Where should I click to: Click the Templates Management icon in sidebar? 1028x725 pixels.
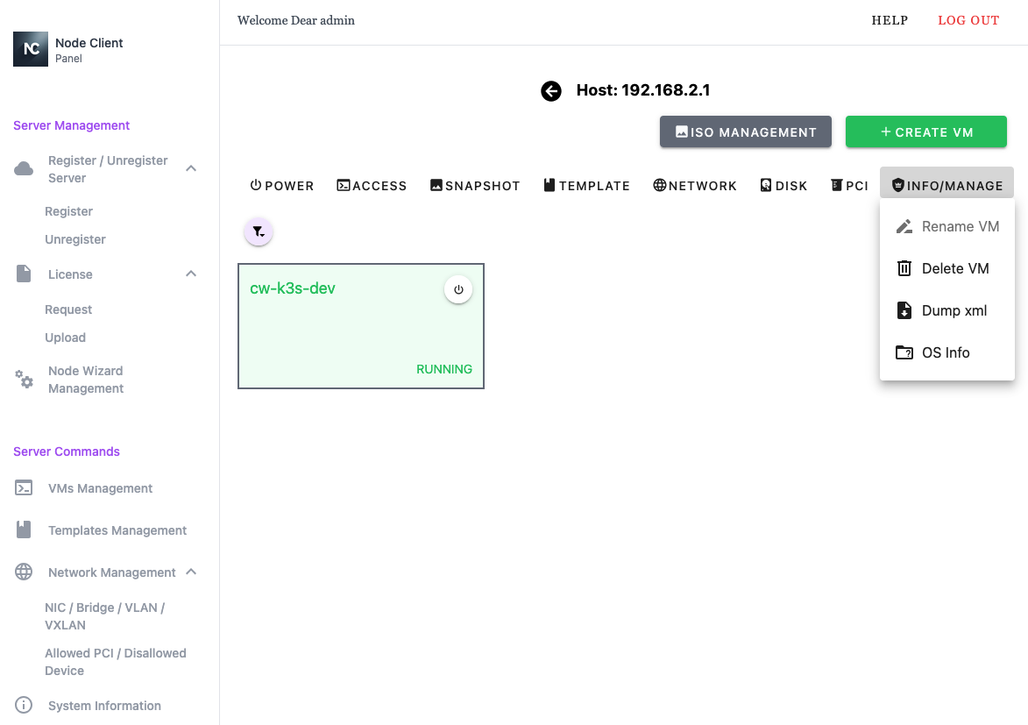click(24, 530)
